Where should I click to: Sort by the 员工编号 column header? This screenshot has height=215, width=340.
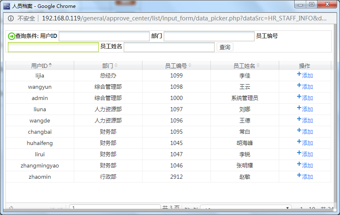pyautogui.click(x=176, y=66)
